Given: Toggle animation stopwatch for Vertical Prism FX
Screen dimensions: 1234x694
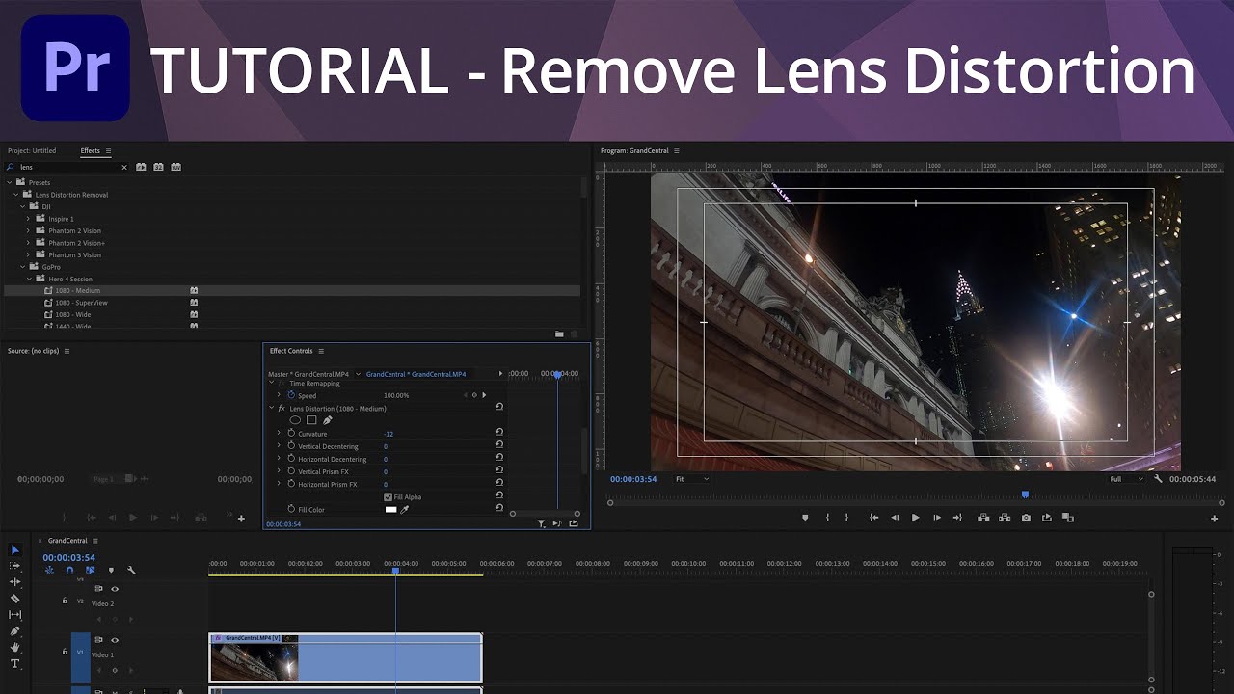Looking at the screenshot, I should 291,471.
